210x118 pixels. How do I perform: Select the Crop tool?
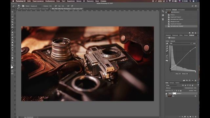pyautogui.click(x=12, y=22)
